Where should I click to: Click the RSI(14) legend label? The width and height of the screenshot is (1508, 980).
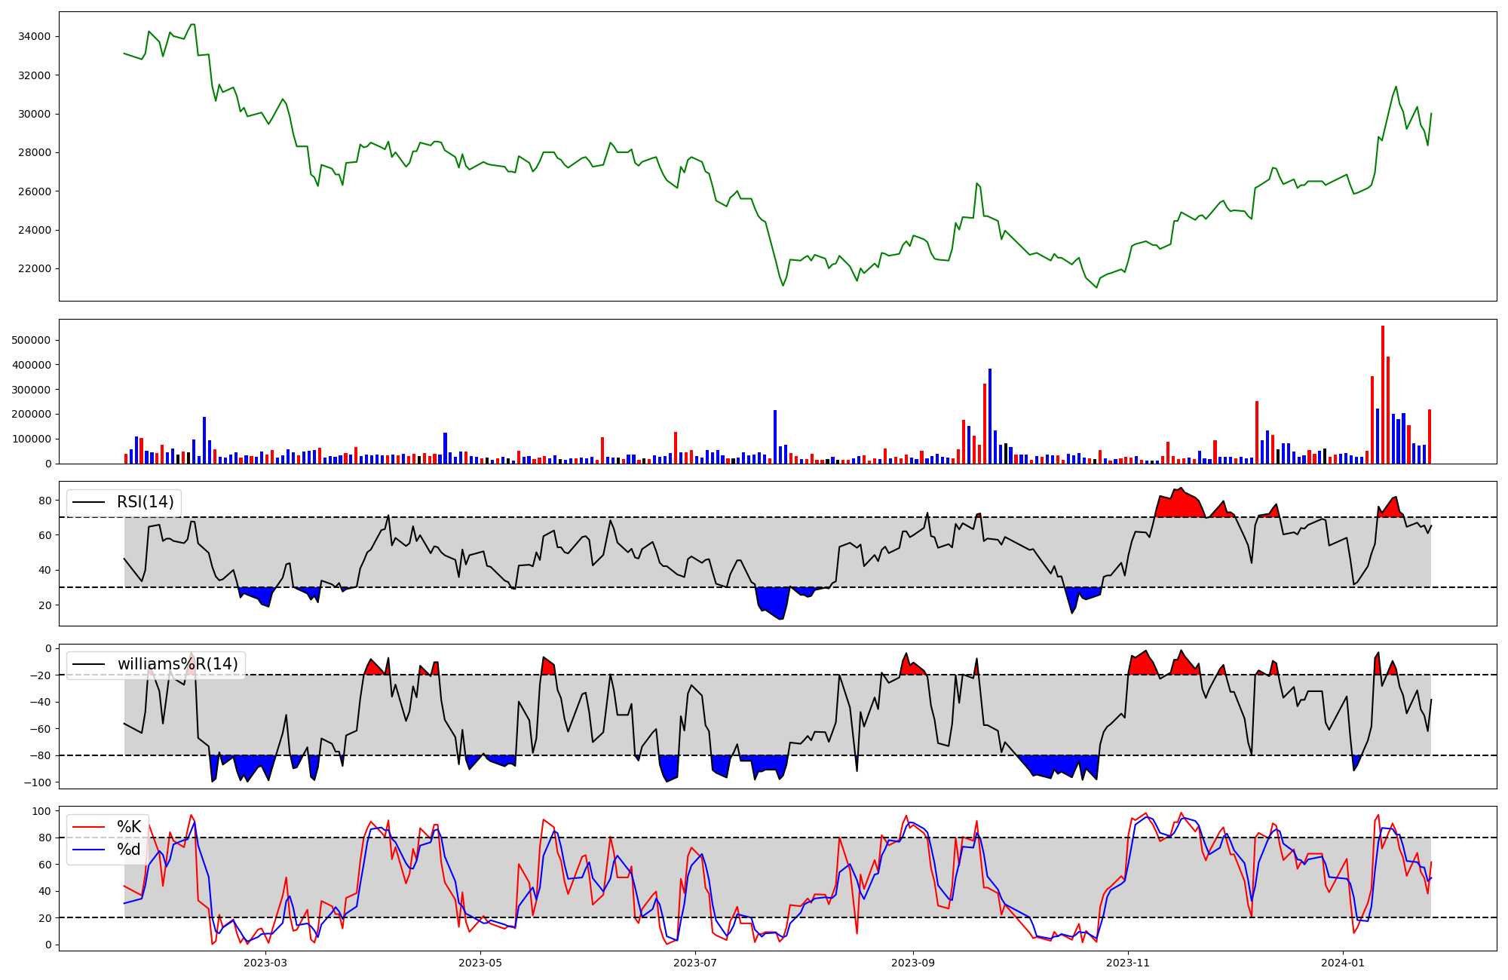[x=145, y=502]
